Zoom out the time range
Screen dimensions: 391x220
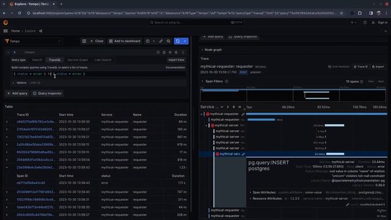tap(169, 41)
